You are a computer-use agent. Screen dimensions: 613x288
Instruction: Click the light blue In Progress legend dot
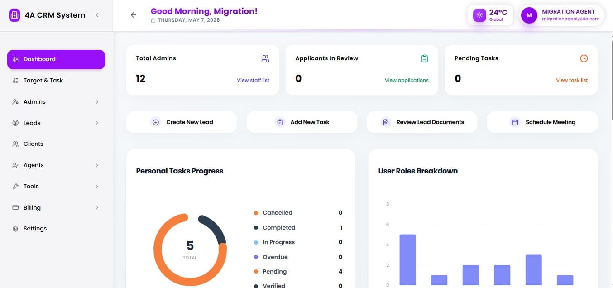pyautogui.click(x=256, y=242)
